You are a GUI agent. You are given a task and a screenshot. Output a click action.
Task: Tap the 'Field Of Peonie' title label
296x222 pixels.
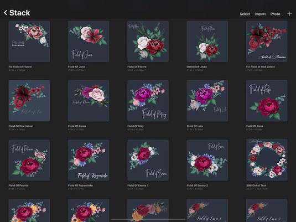(18, 185)
